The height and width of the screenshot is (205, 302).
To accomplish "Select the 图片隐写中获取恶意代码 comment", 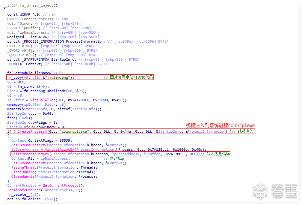I will click(128, 77).
